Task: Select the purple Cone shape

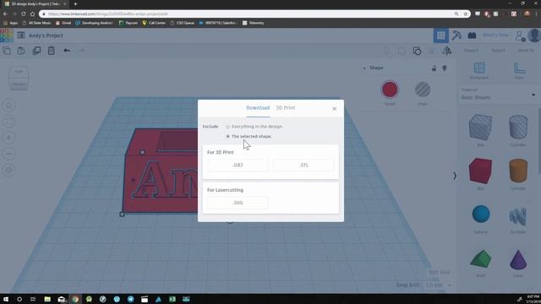Action: click(518, 260)
